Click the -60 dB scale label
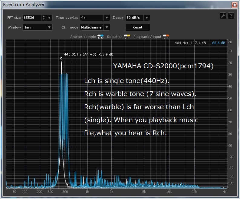240x199 pixels. [230, 110]
